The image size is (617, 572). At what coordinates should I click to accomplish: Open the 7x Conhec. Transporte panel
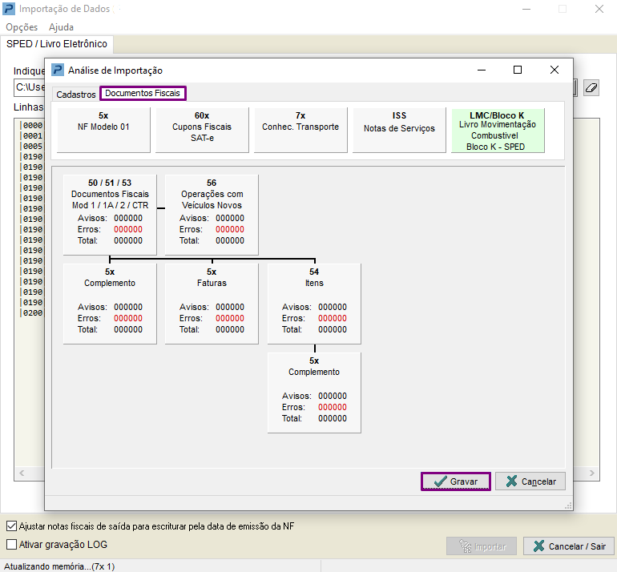300,130
